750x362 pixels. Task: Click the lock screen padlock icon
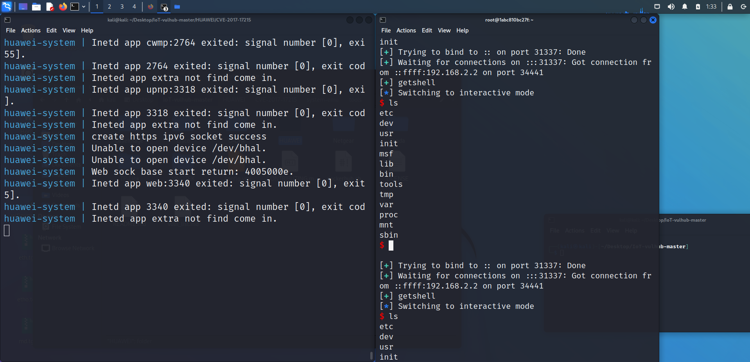[730, 7]
